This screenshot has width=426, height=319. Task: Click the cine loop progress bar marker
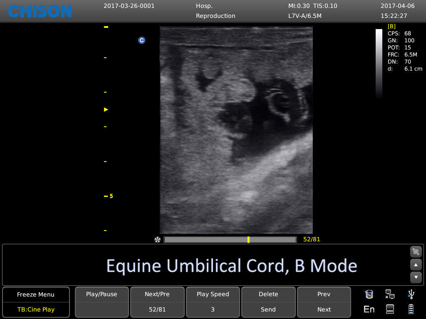coord(249,239)
